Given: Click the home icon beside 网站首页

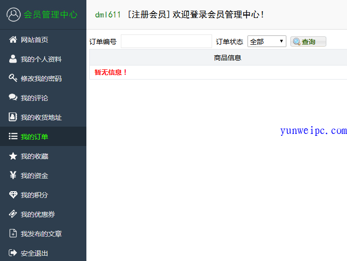Looking at the screenshot, I should point(13,40).
